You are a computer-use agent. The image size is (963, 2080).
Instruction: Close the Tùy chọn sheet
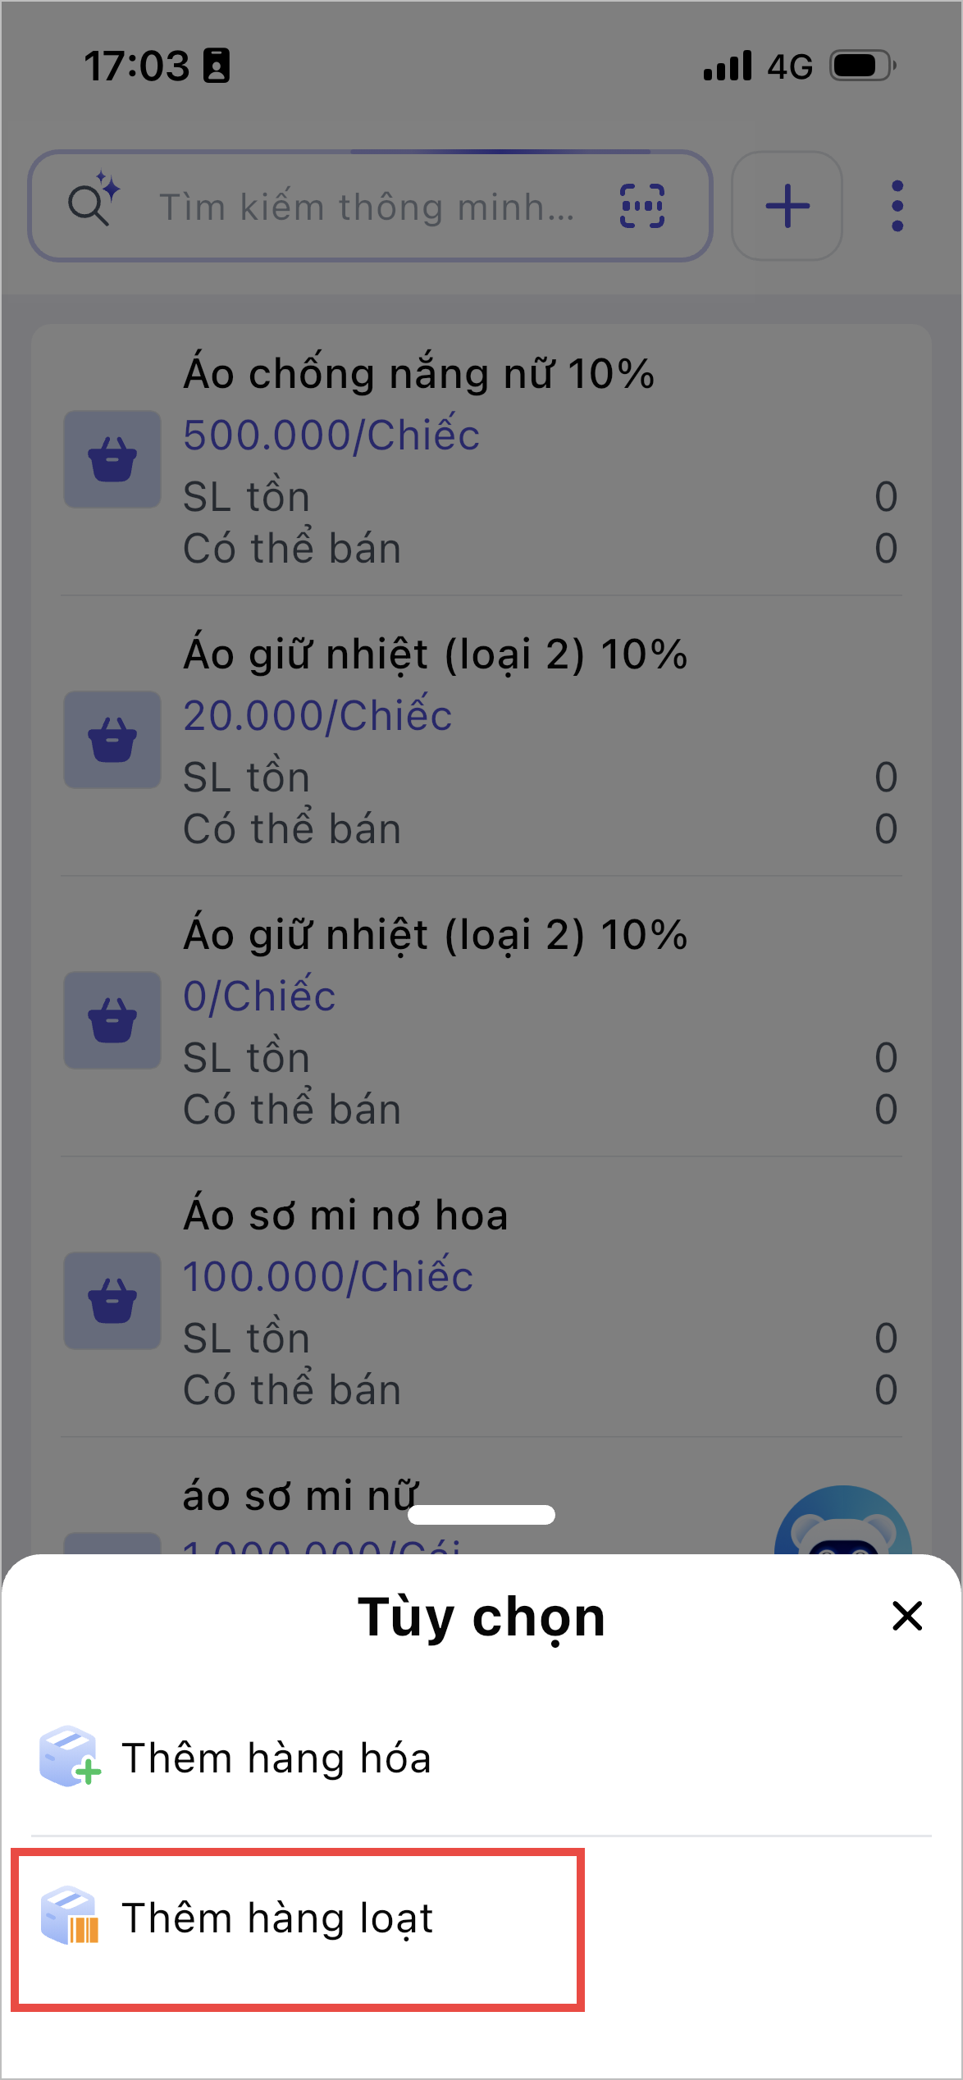pyautogui.click(x=907, y=1617)
